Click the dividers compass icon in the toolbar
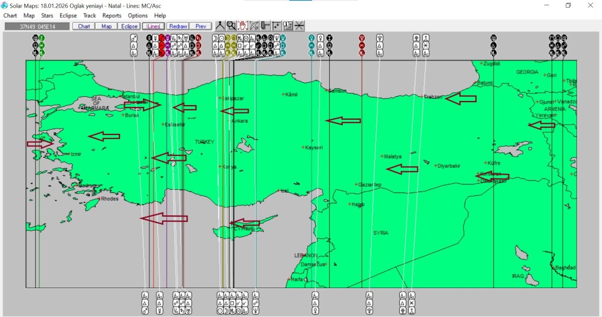 pos(220,25)
